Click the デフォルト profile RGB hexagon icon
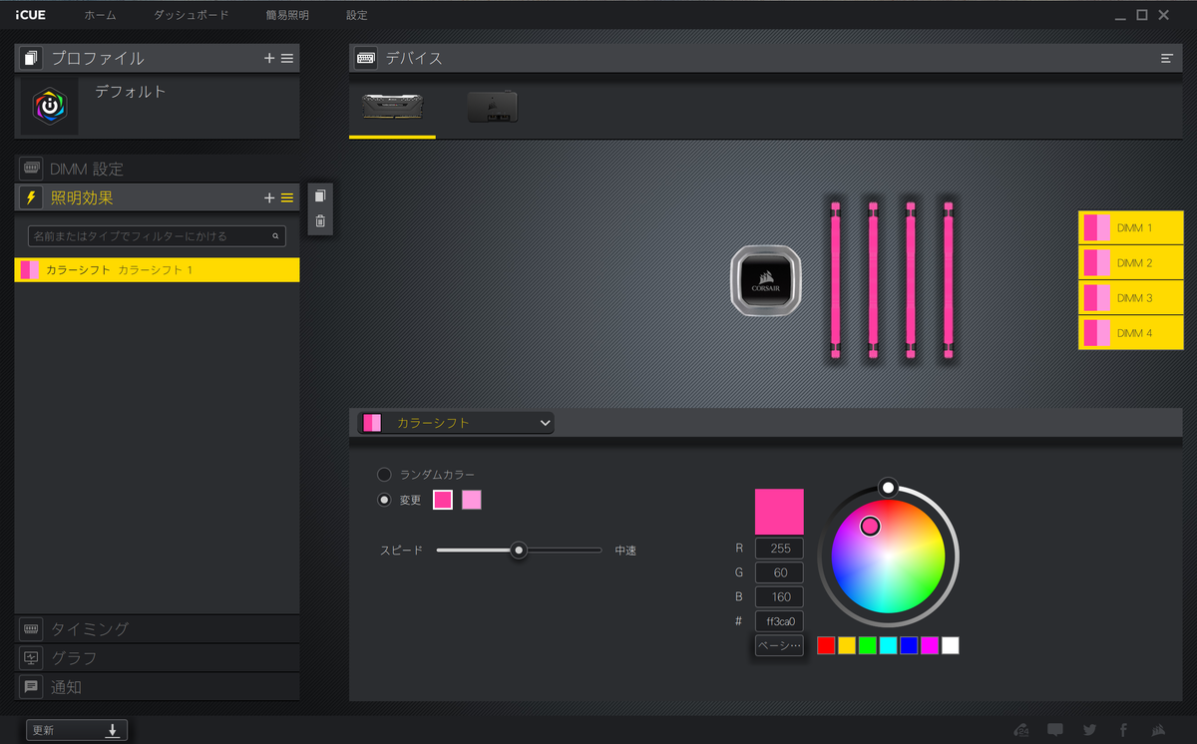Image resolution: width=1197 pixels, height=744 pixels. [x=50, y=106]
